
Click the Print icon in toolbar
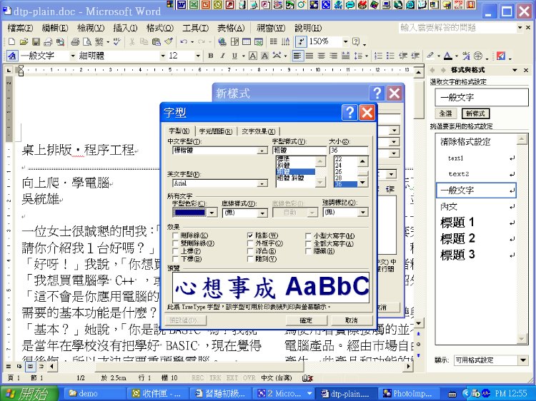[75, 42]
